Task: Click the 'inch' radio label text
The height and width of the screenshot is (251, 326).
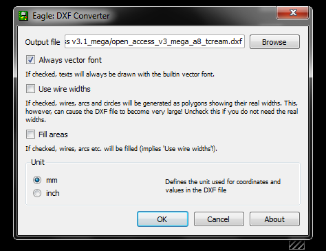Action: coord(53,193)
